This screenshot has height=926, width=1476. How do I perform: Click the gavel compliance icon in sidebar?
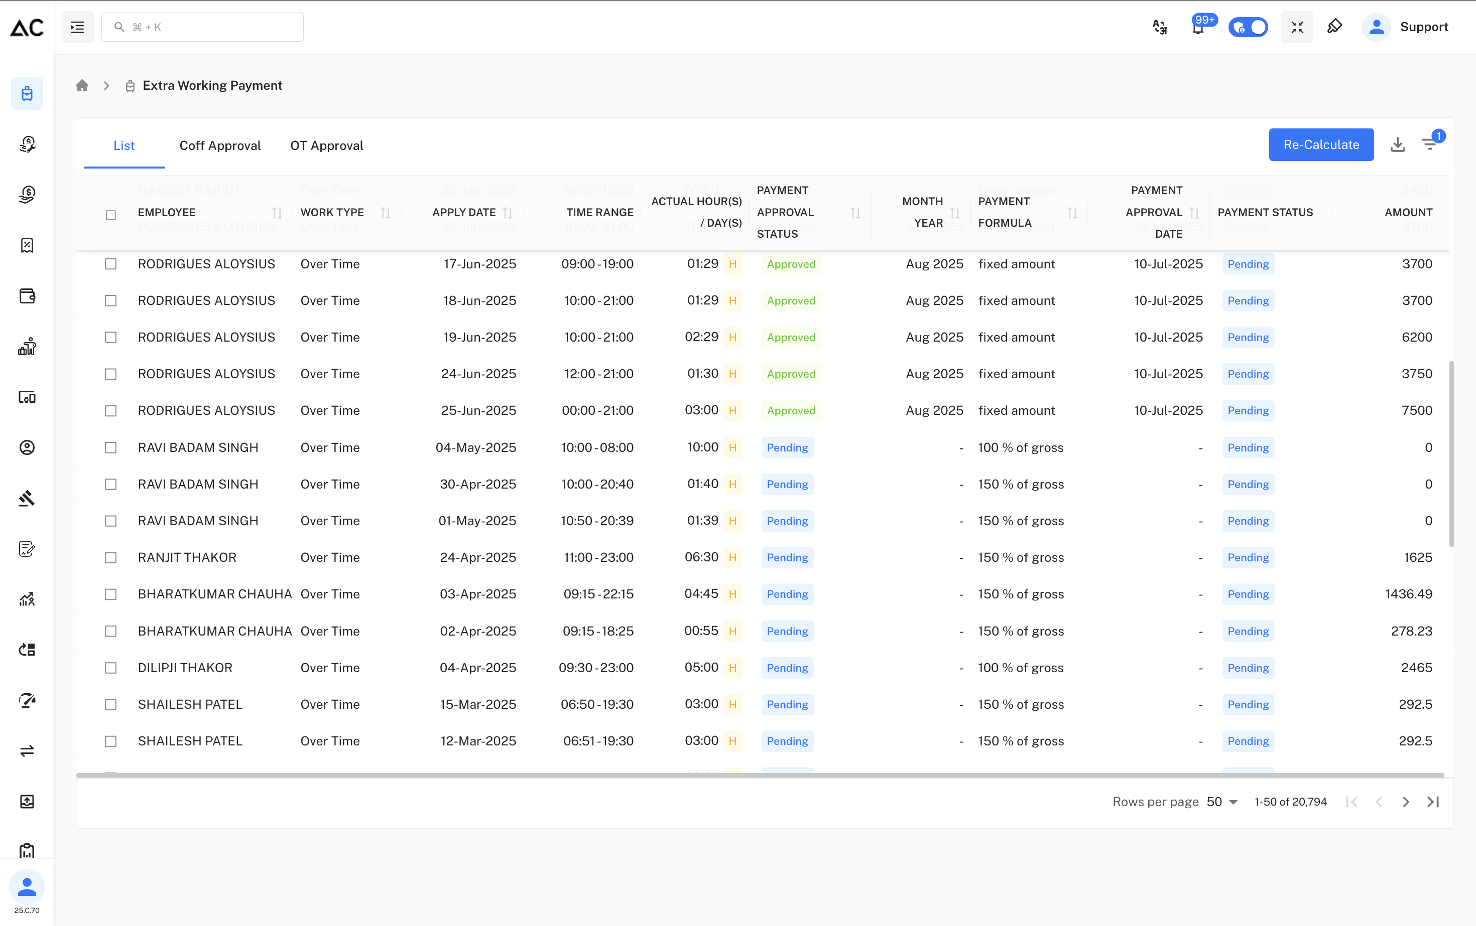point(27,498)
